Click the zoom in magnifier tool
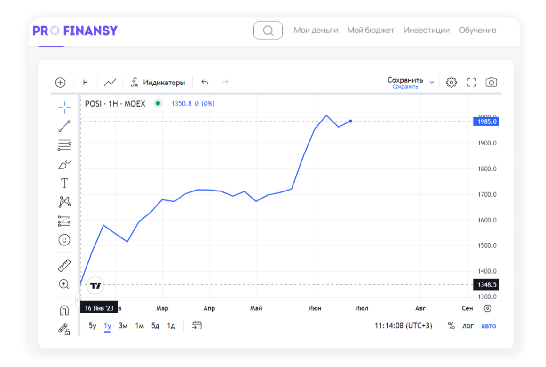Image resolution: width=546 pixels, height=367 pixels. pyautogui.click(x=64, y=284)
